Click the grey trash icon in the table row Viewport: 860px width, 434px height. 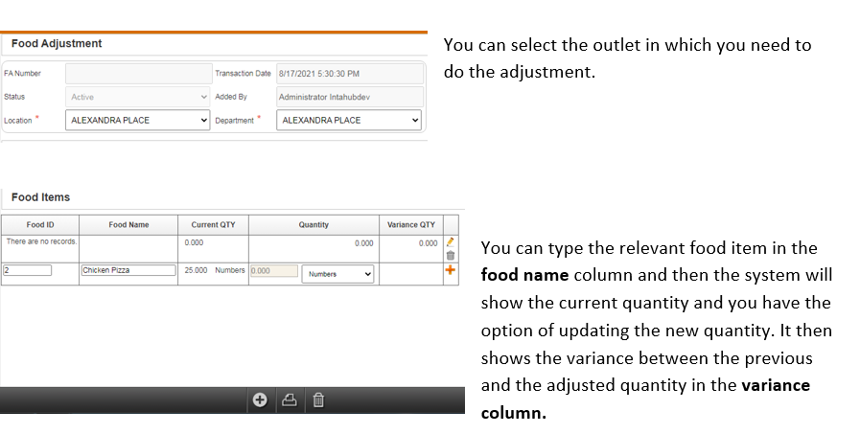tap(450, 256)
